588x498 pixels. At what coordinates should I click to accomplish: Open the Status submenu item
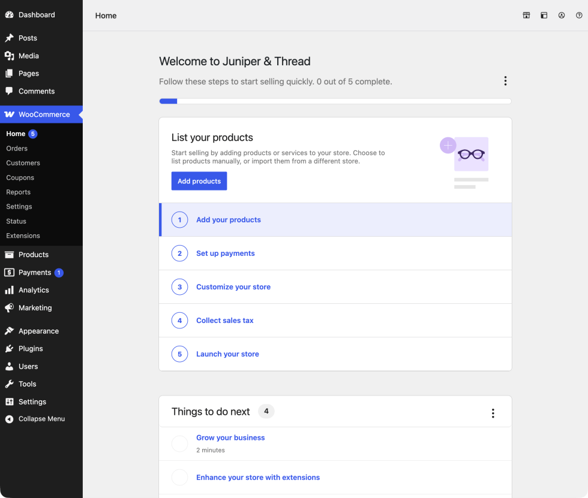tap(16, 221)
